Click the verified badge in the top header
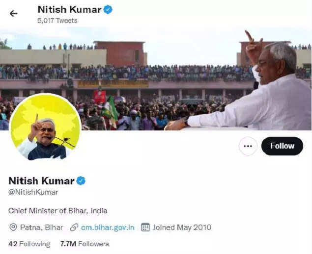312x254 pixels. pos(108,9)
